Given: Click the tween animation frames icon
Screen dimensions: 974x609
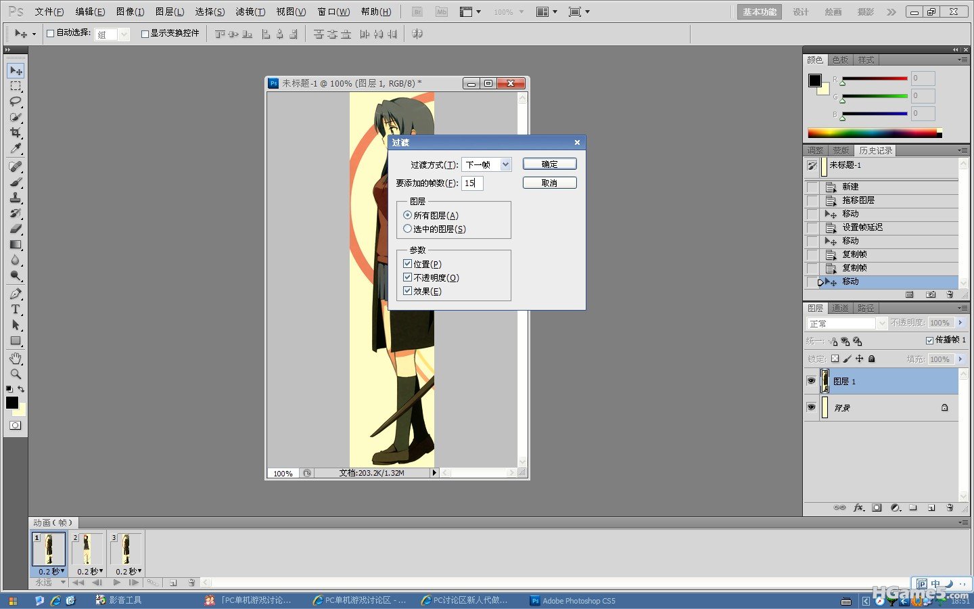Looking at the screenshot, I should click(153, 583).
